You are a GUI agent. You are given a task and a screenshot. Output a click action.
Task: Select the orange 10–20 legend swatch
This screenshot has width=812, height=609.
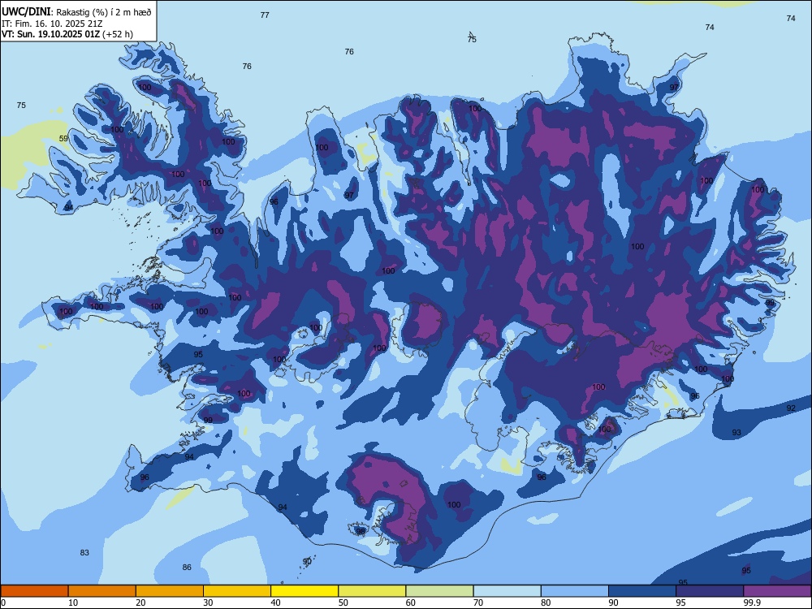point(102,591)
